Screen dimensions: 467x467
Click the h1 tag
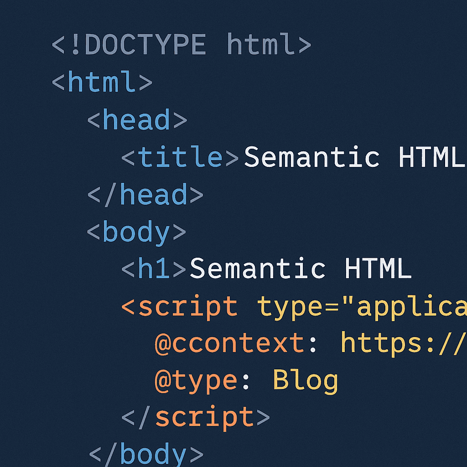[x=154, y=270]
